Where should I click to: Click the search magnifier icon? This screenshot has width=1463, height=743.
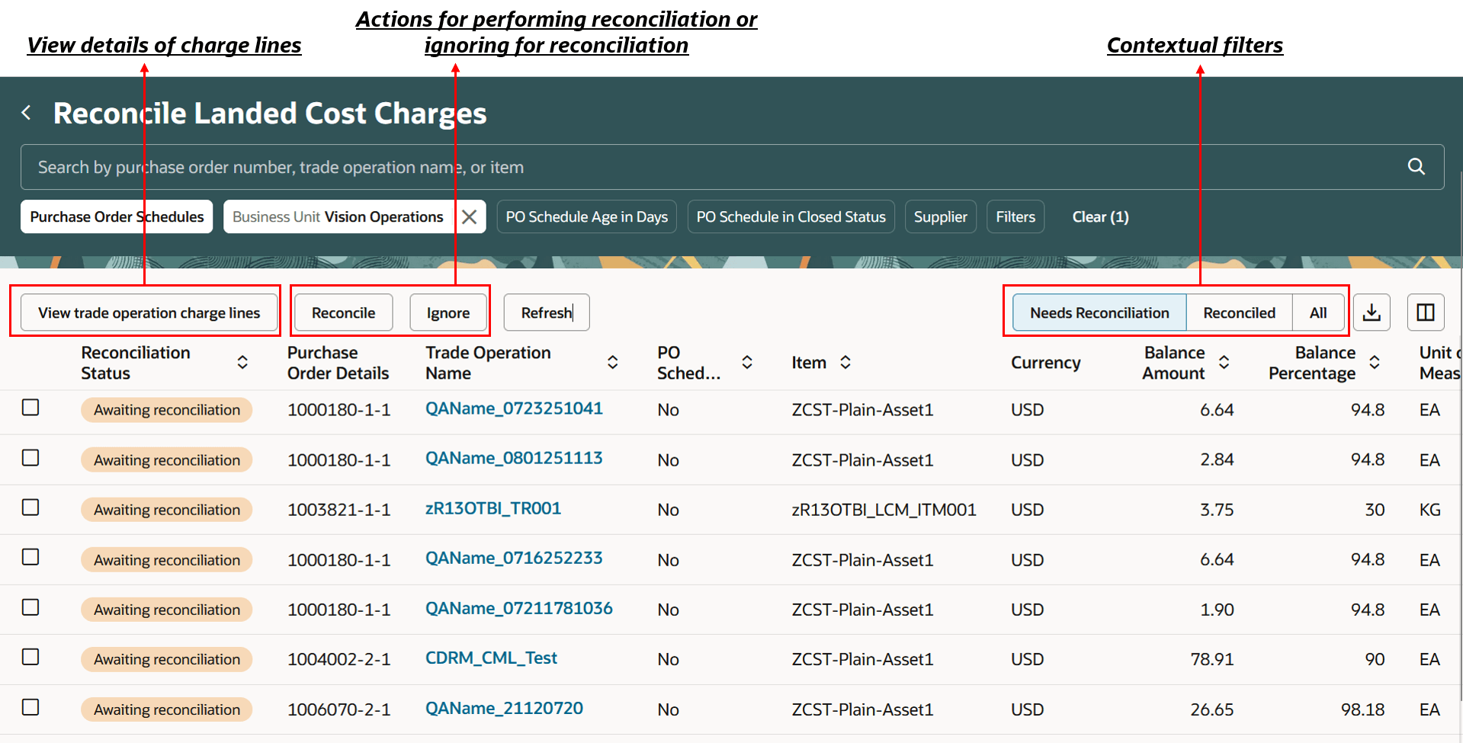tap(1416, 167)
